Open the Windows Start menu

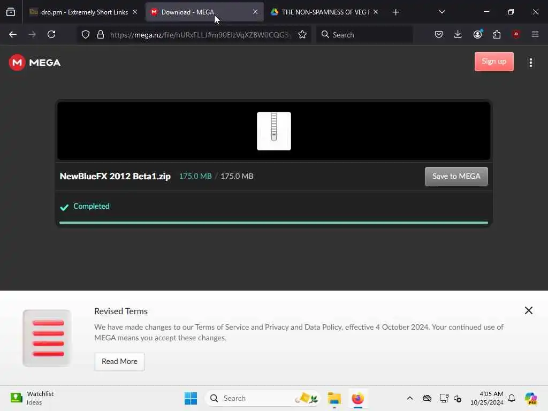click(191, 398)
